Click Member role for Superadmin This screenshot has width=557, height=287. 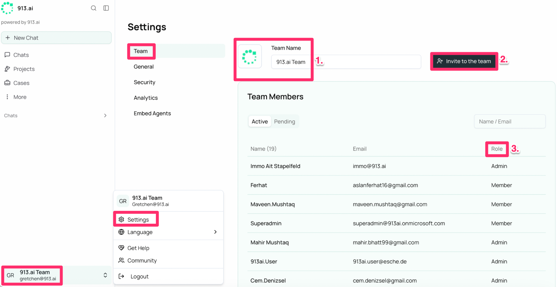(x=501, y=223)
